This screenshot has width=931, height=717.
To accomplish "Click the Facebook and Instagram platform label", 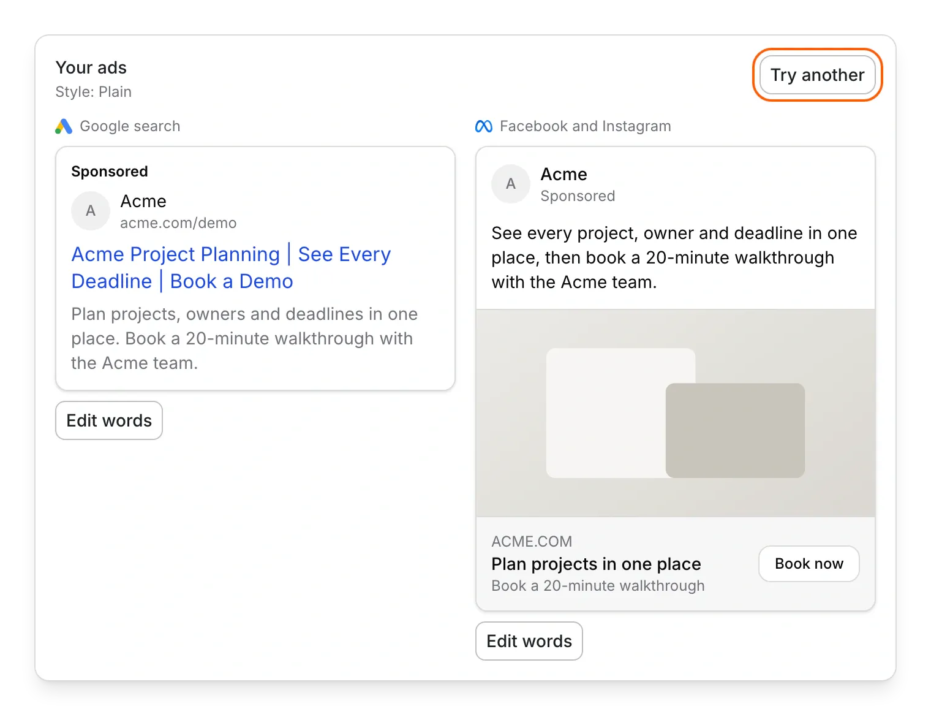I will pos(586,126).
